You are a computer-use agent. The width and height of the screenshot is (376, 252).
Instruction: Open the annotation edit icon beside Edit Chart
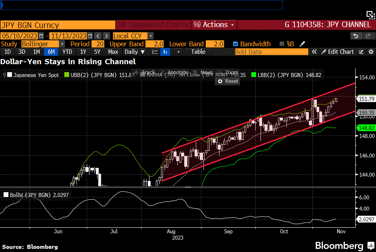(361, 52)
